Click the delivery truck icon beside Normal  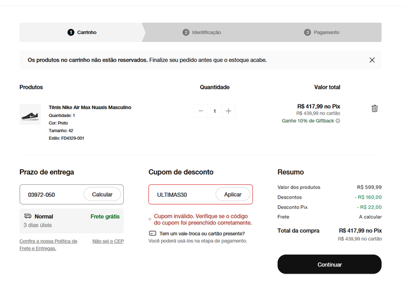click(x=28, y=216)
